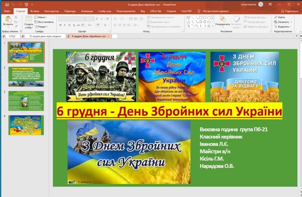The image size is (302, 197).
Task: Click the Восстановить reset button
Action: coord(45,22)
